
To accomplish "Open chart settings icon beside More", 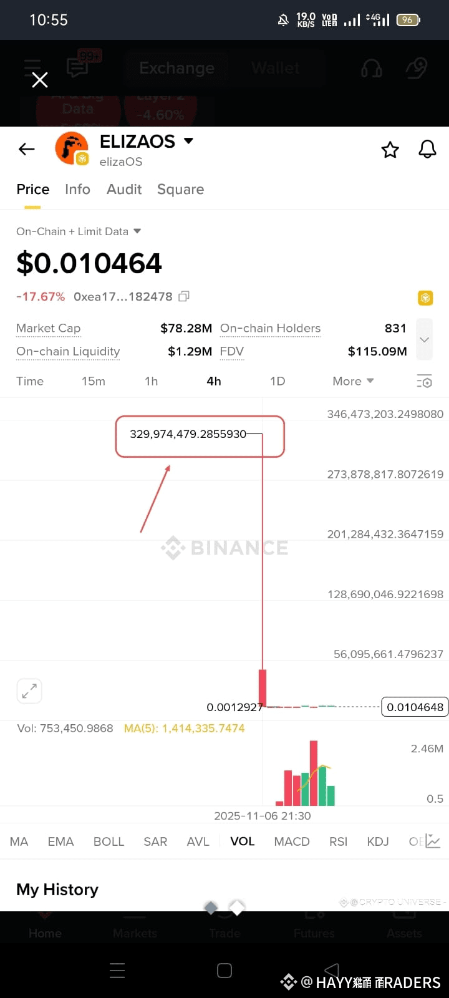I will [424, 382].
